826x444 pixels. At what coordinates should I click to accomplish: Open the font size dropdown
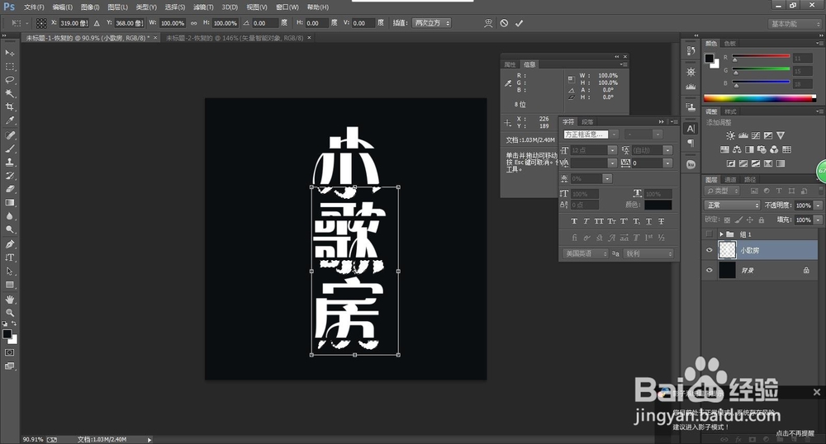coord(613,150)
